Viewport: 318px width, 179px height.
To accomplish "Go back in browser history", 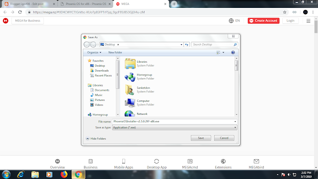I will (5, 12).
